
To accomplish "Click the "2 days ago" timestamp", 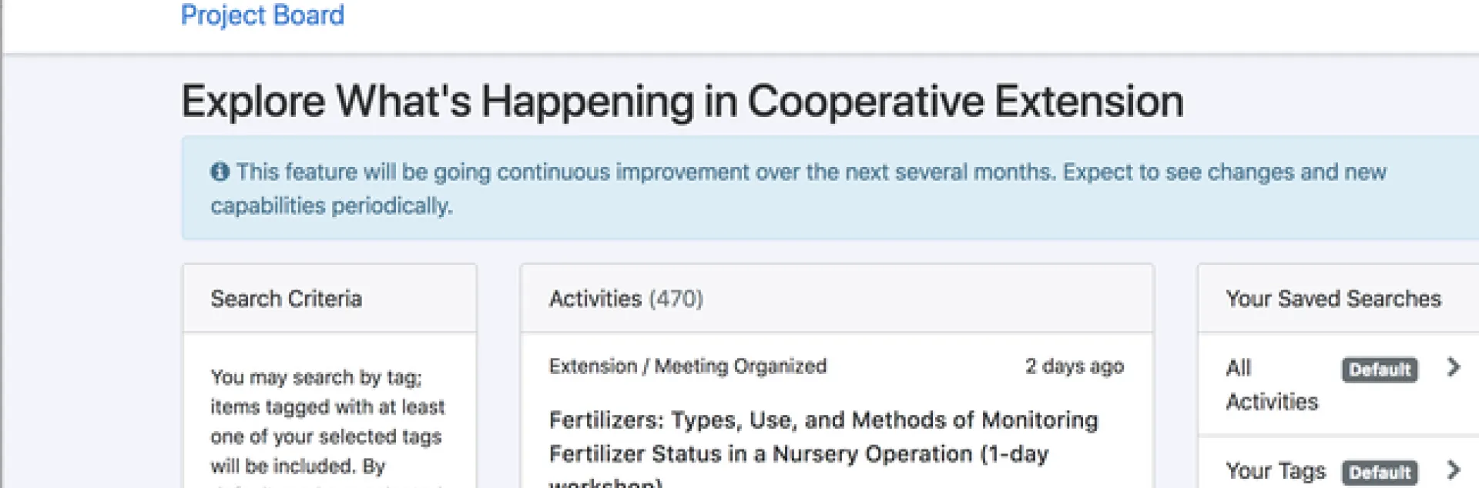I will 1074,366.
